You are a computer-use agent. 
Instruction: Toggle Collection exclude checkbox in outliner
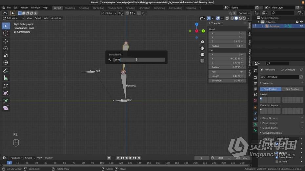click(297, 22)
